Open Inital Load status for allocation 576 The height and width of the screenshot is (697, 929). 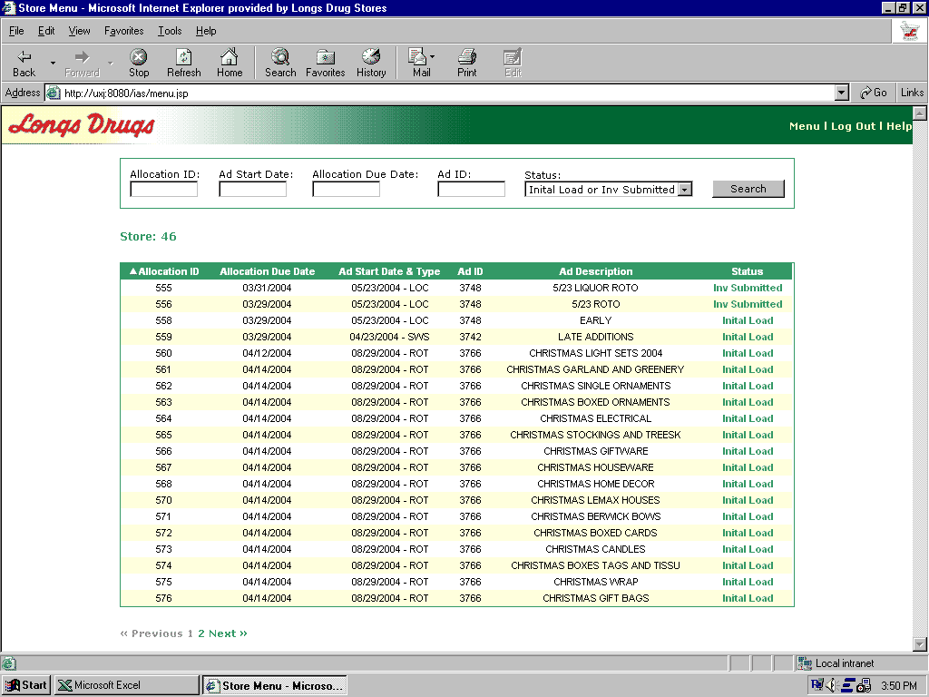point(748,599)
